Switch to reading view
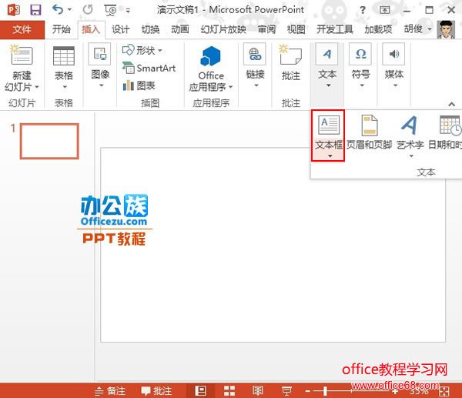Viewport: 462px width, 398px height. click(258, 391)
